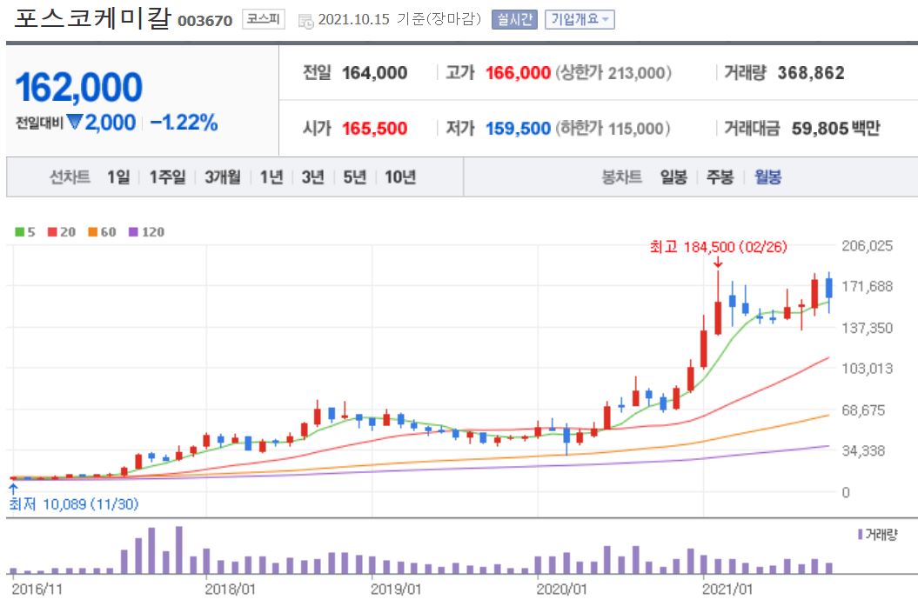Click the 저가 value 159,500

click(x=518, y=128)
